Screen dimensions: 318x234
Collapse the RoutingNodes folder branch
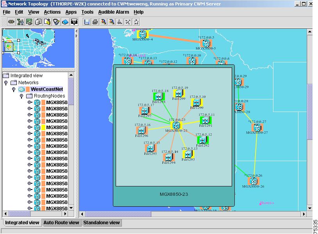click(x=21, y=96)
